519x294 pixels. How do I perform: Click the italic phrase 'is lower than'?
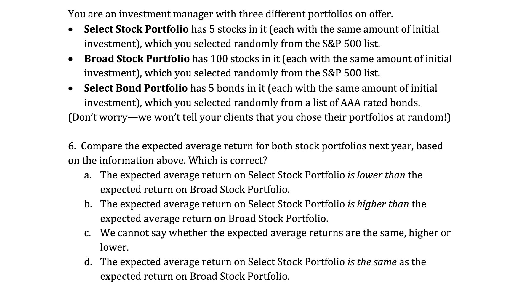(x=376, y=175)
